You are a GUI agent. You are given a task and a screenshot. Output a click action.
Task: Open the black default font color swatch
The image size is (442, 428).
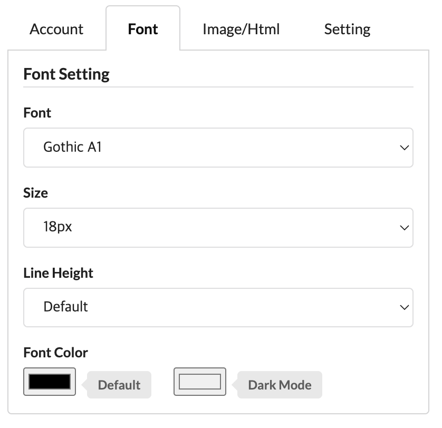pyautogui.click(x=50, y=382)
